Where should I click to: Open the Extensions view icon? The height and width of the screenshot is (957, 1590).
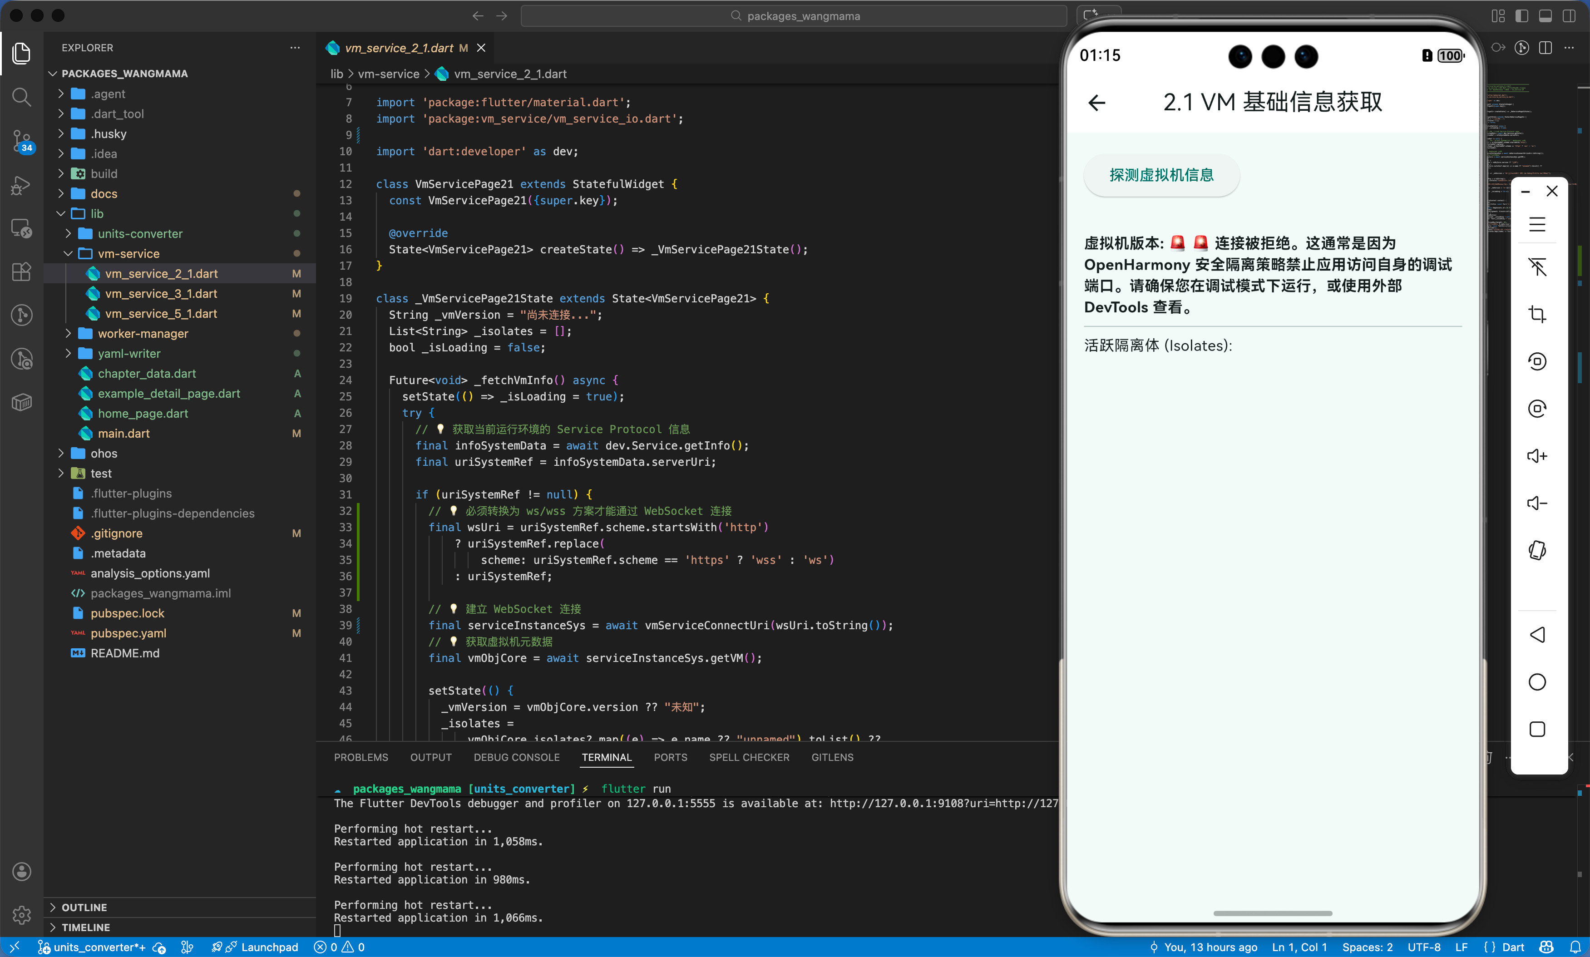click(21, 271)
